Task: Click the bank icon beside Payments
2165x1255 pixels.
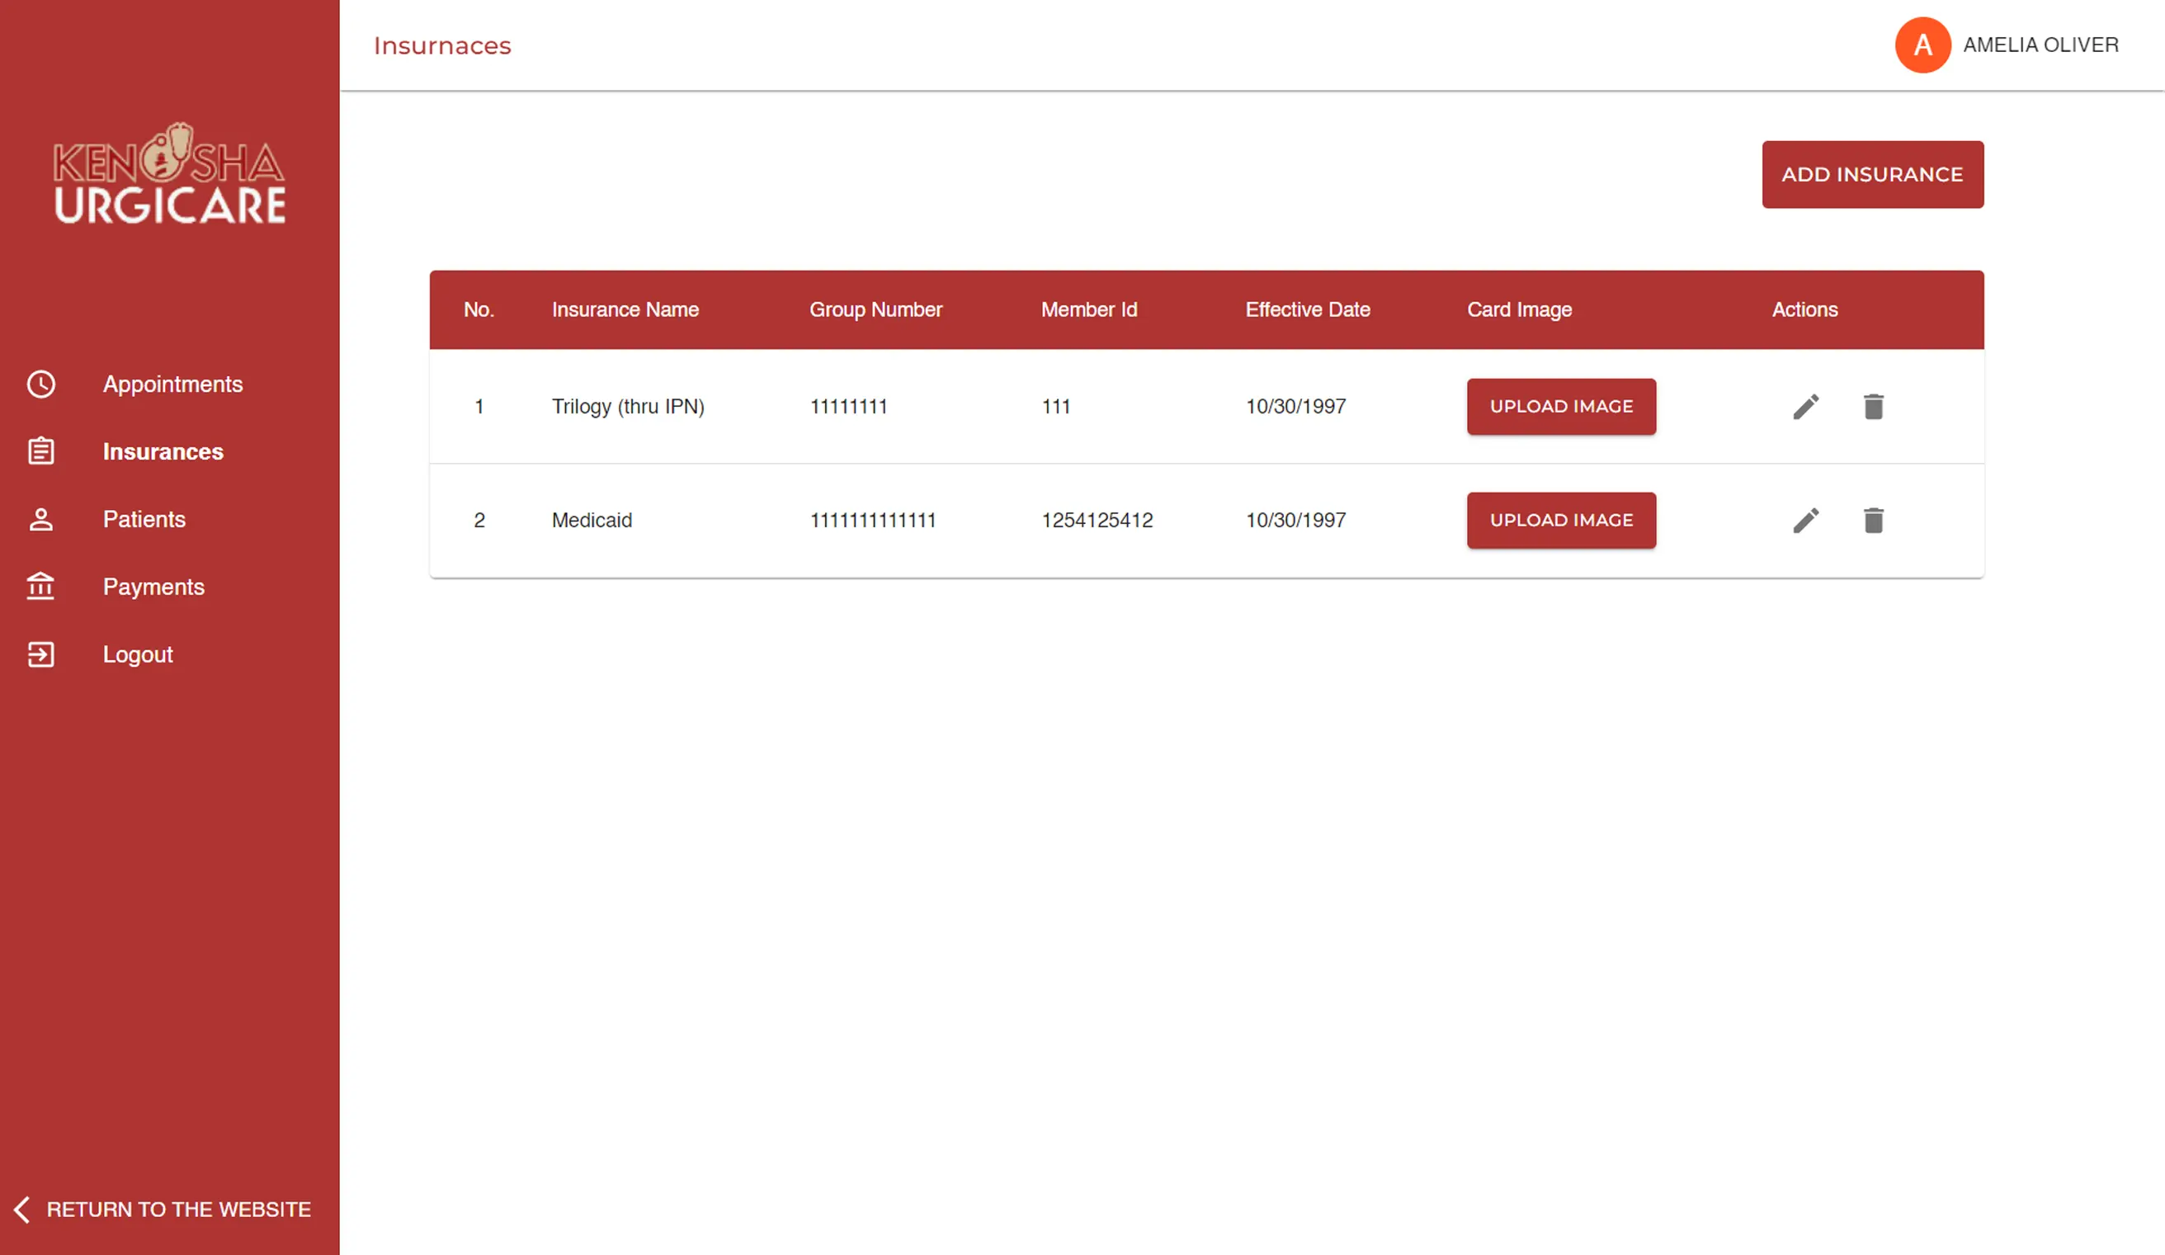Action: (40, 586)
